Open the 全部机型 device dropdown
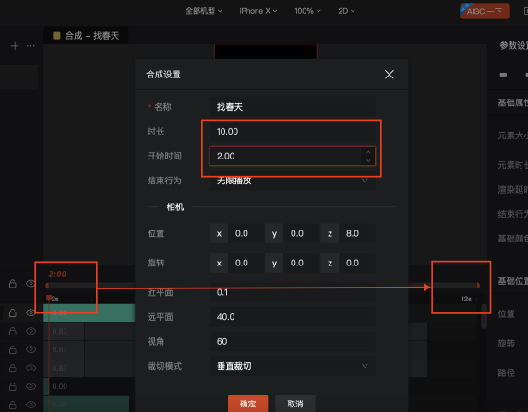Screen dimensions: 528x412 coord(203,11)
